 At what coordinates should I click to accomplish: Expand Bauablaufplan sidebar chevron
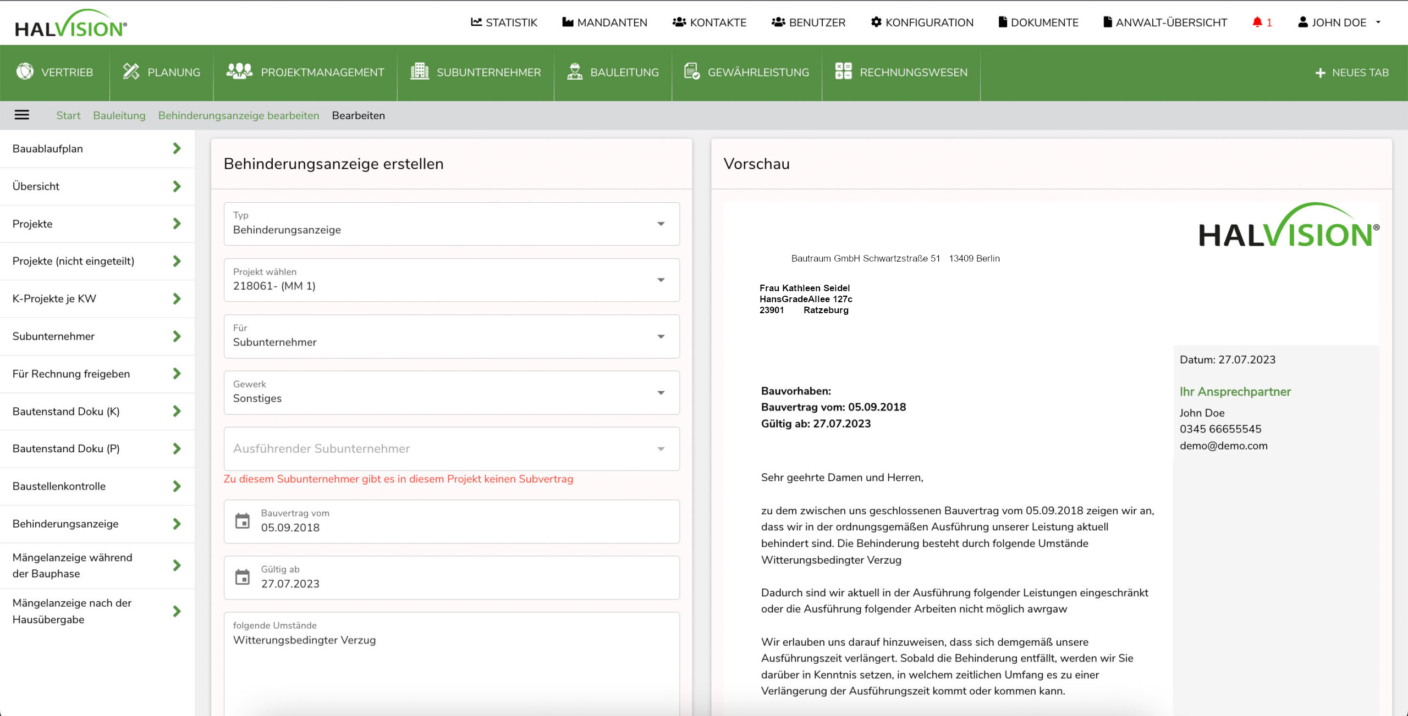tap(177, 148)
